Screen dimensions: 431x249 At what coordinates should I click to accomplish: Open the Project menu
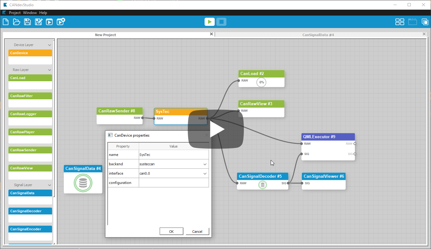(14, 13)
